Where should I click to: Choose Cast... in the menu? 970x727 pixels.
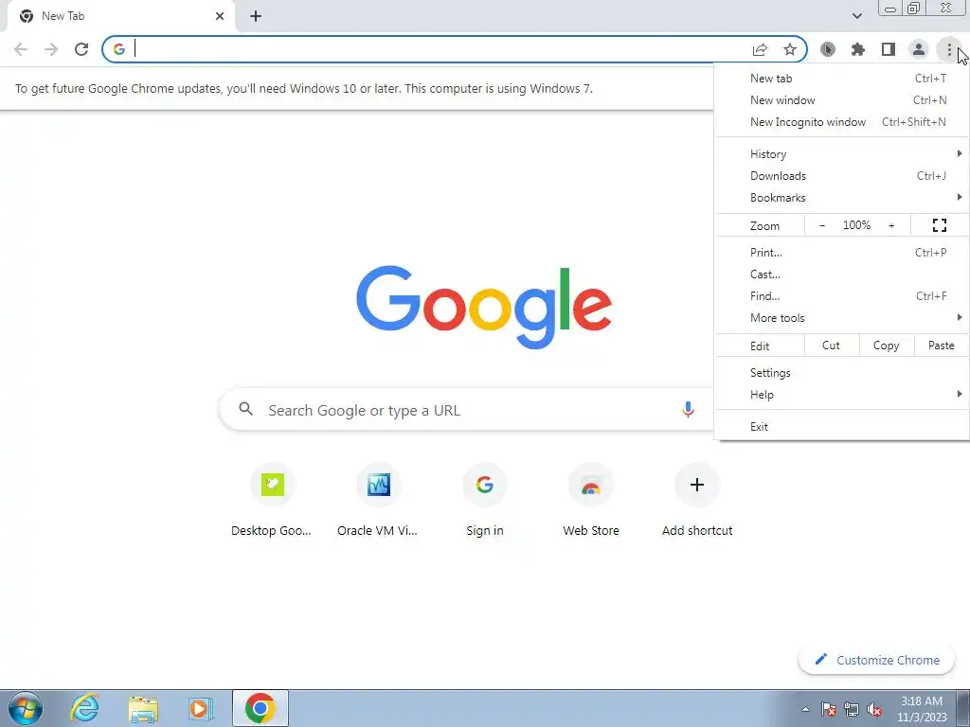(x=842, y=274)
